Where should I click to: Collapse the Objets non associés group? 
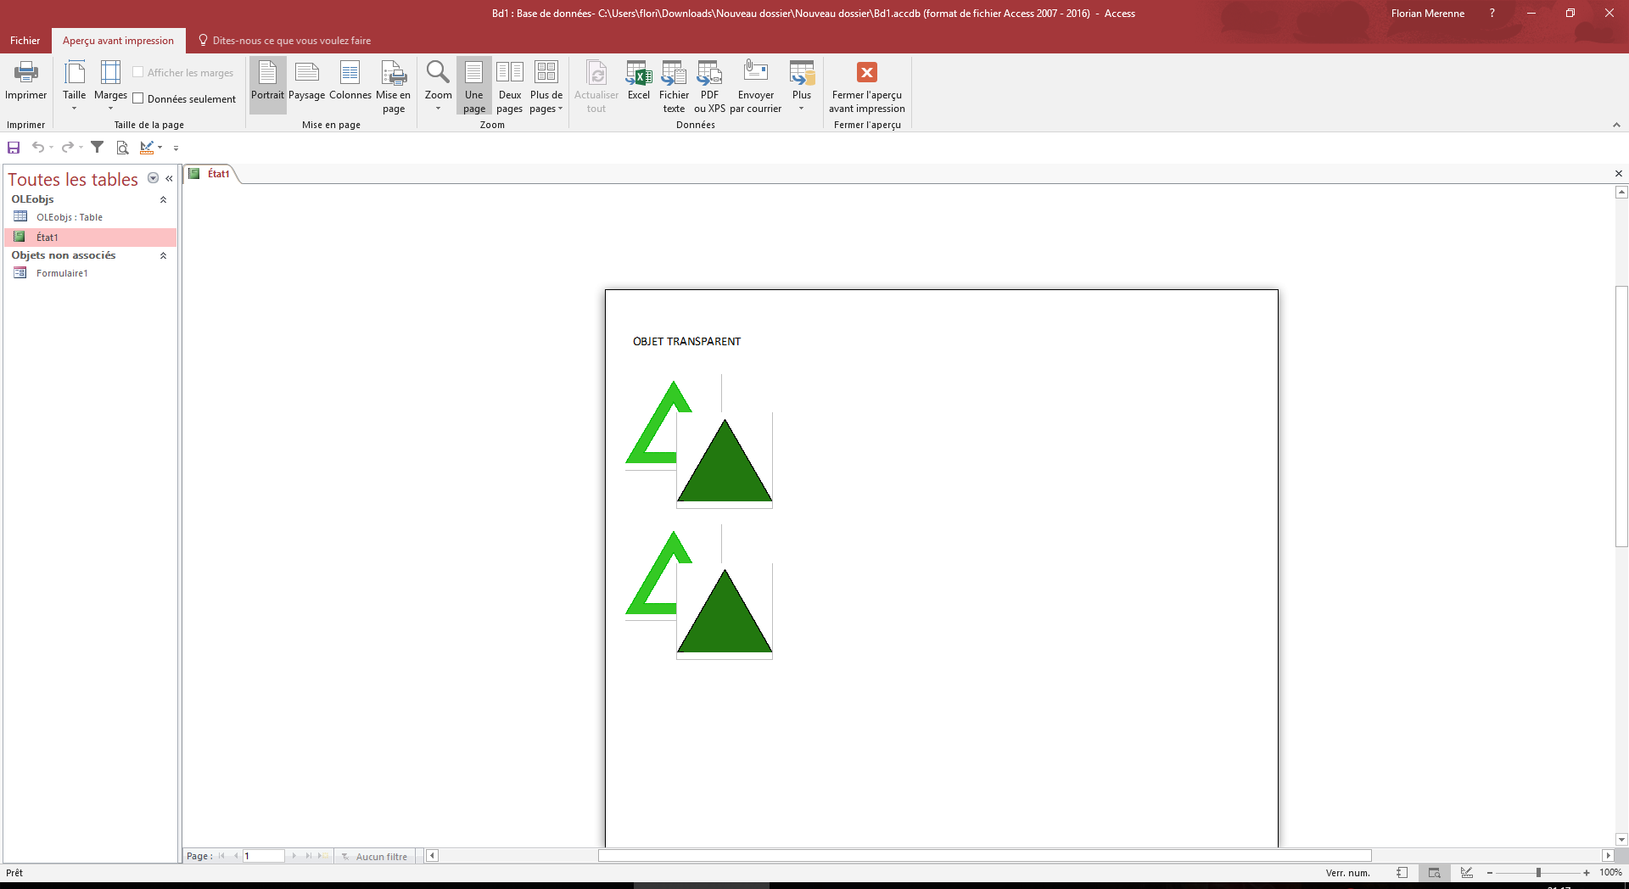point(163,255)
